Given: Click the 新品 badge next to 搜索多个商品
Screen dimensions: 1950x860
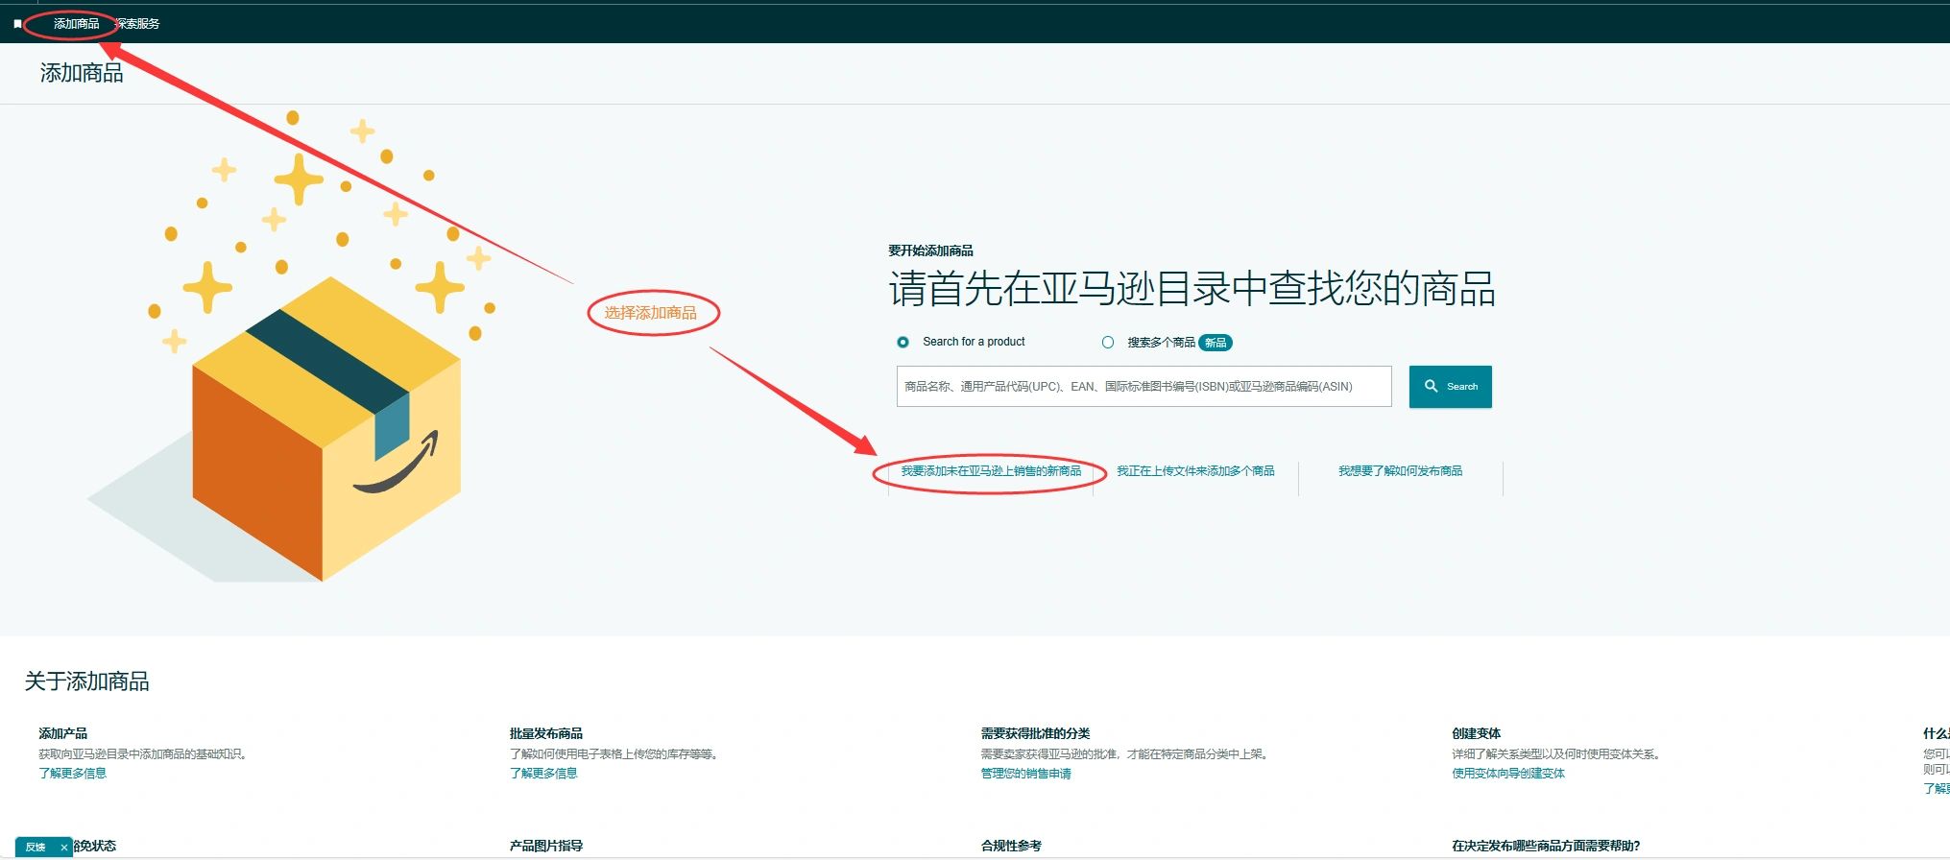Looking at the screenshot, I should (1216, 343).
